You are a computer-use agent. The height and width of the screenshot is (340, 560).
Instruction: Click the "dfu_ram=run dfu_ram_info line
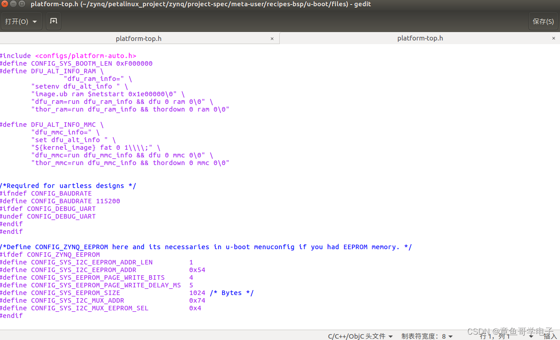[122, 102]
